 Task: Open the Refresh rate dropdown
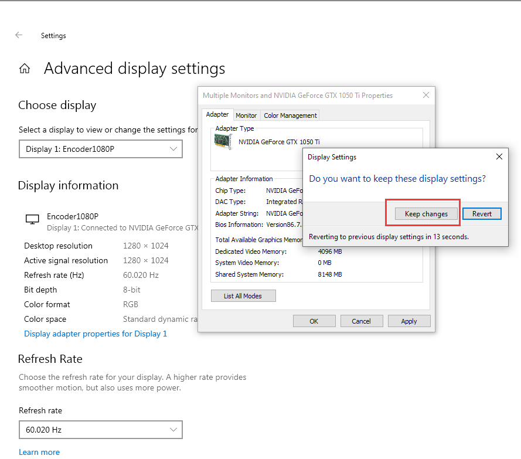click(x=100, y=430)
